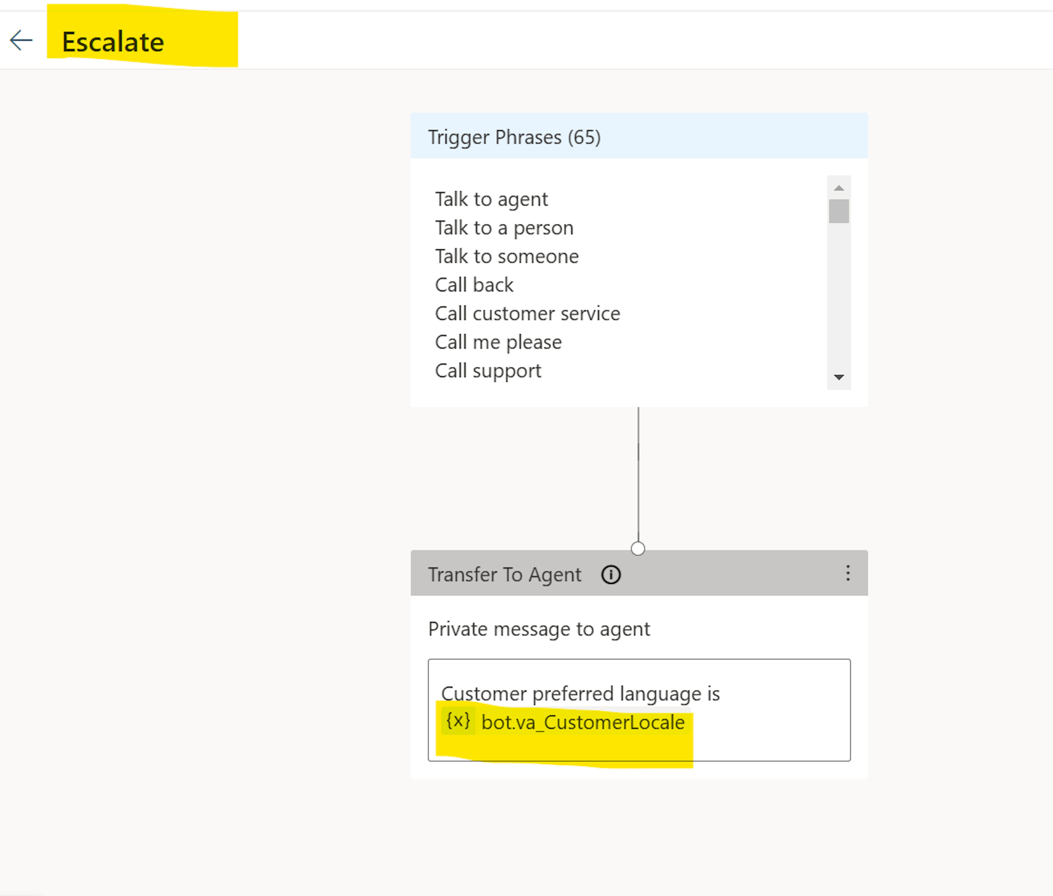Select the Transfer To Agent node header
The height and width of the screenshot is (896, 1053).
click(639, 573)
